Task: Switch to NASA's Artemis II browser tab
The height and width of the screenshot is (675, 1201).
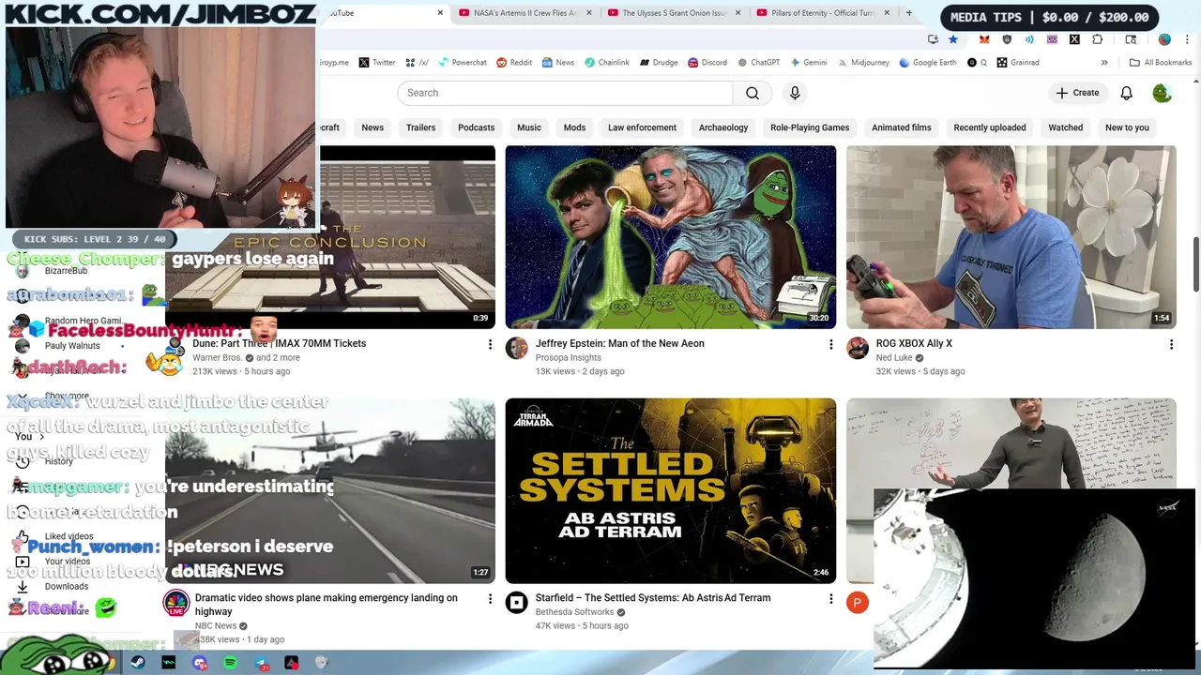Action: [525, 13]
